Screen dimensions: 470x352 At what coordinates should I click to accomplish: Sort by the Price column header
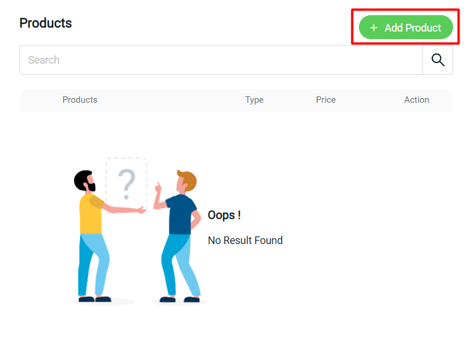click(x=326, y=100)
